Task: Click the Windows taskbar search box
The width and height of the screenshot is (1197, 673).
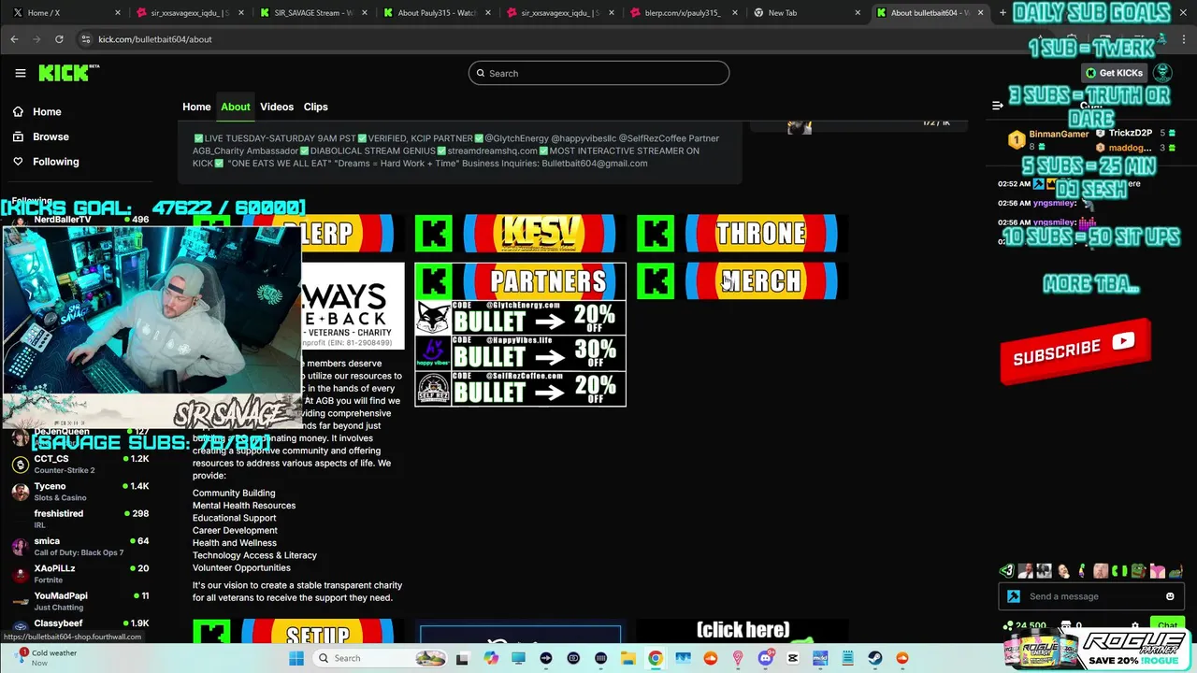Action: click(382, 658)
